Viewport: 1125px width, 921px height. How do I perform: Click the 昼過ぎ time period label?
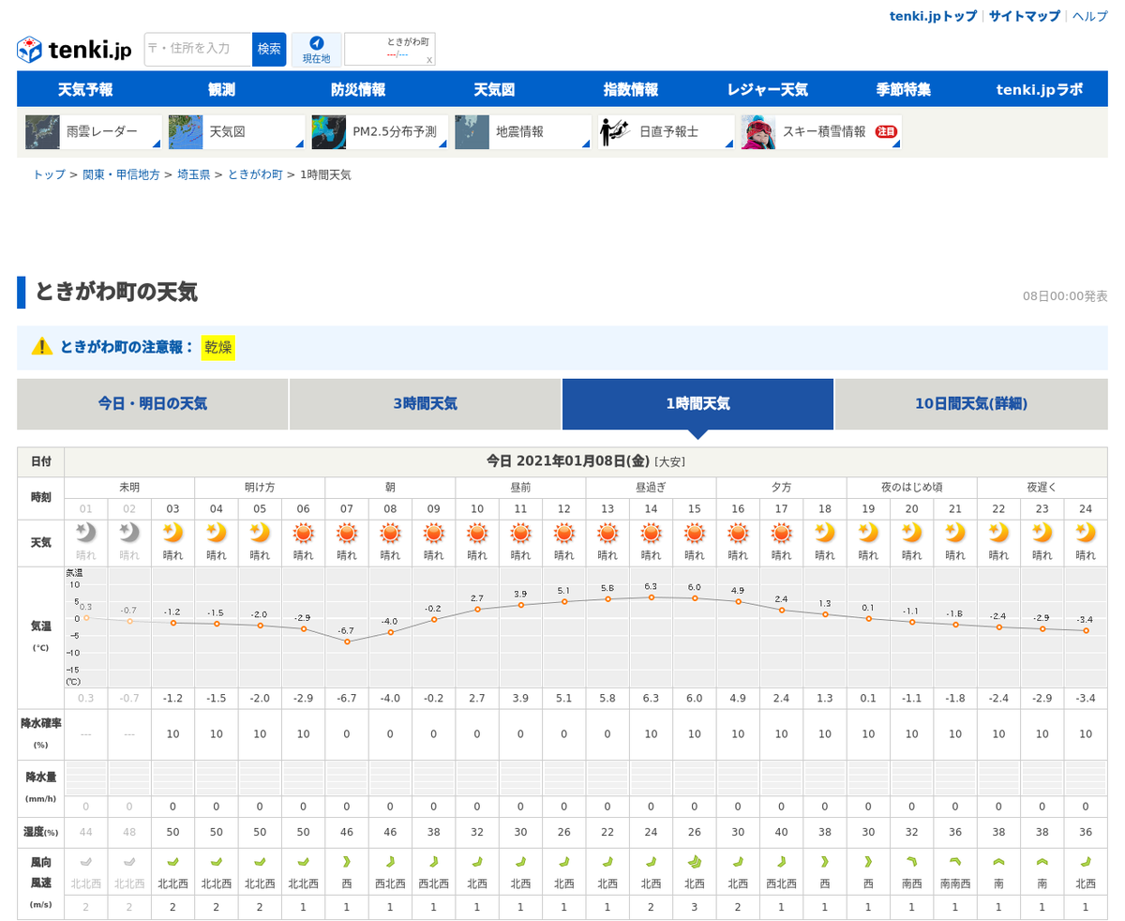(651, 488)
